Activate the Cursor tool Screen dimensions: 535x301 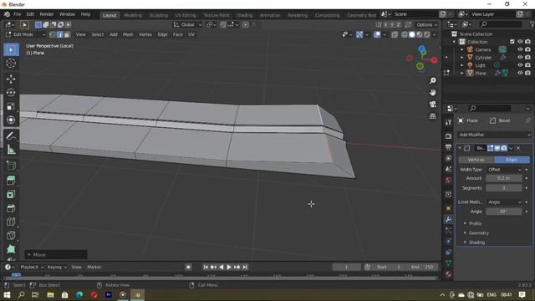point(11,64)
